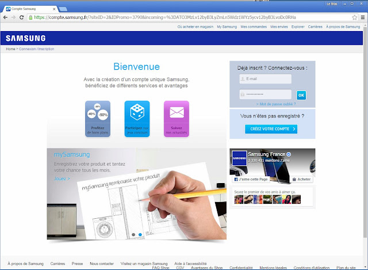
Task: Select the 'Suivez nos actualités' envelope tile
Action: pyautogui.click(x=177, y=119)
